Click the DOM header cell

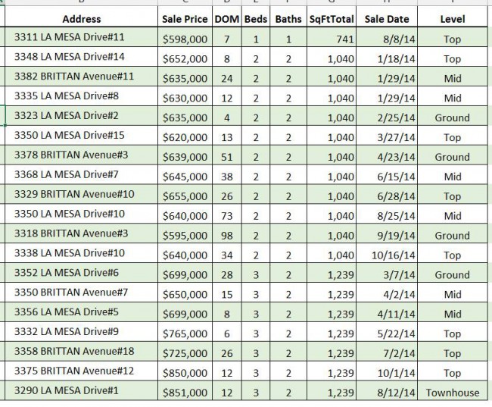(226, 18)
